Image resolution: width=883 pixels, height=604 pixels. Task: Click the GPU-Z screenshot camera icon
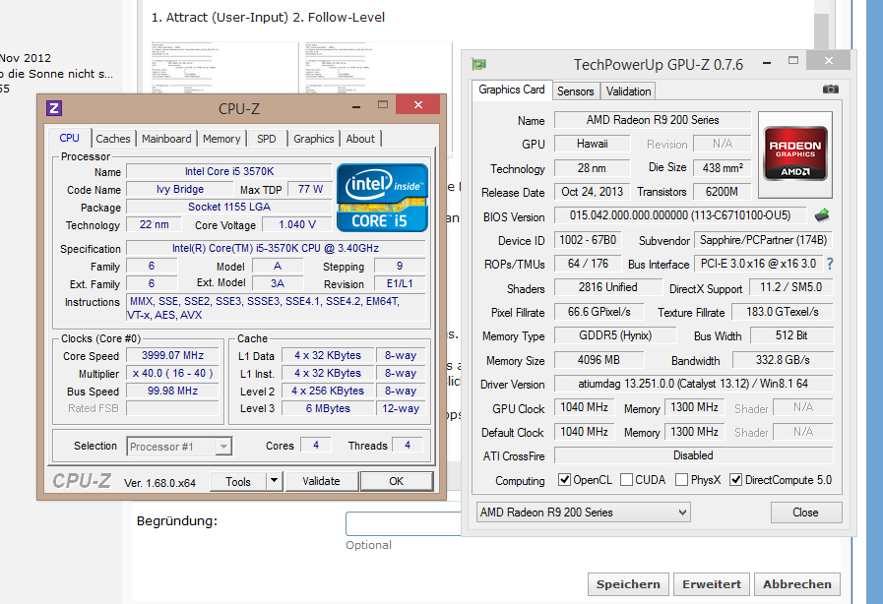tap(830, 90)
